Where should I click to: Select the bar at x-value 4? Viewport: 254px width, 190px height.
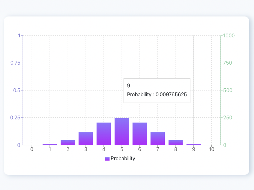[x=104, y=134]
